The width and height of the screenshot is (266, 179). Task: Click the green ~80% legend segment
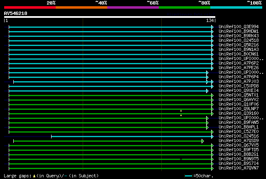[x=185, y=7]
